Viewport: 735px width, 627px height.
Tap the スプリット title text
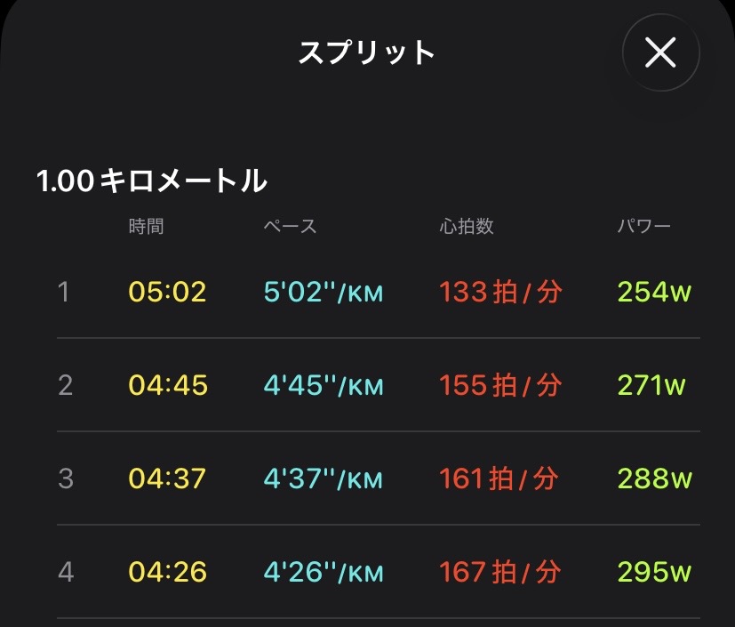click(366, 53)
